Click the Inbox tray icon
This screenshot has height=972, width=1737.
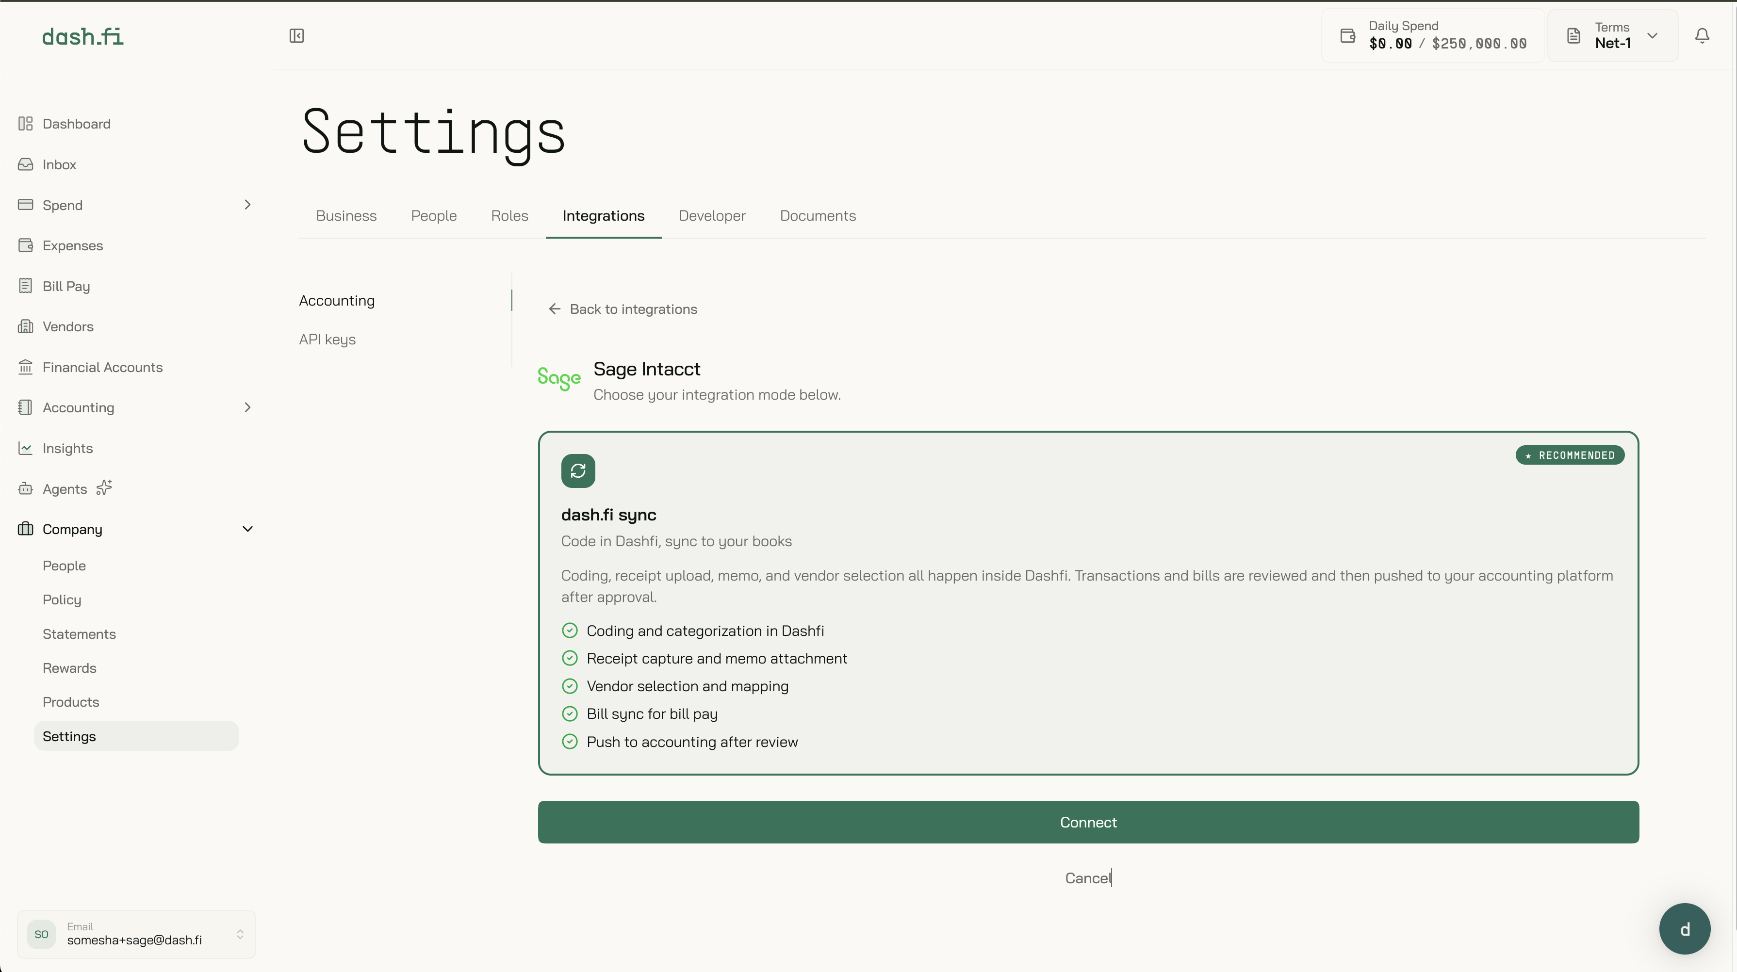(26, 164)
